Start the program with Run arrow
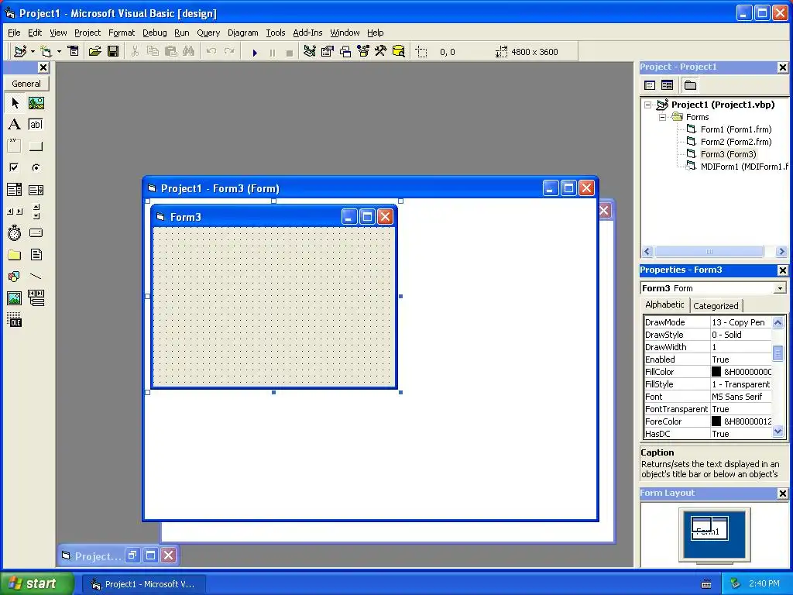 [x=255, y=52]
